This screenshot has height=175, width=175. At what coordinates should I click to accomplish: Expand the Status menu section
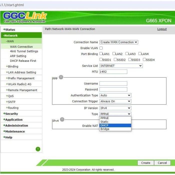(9, 29)
